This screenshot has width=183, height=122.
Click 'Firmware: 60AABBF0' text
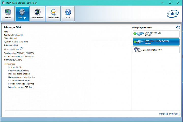13,60
